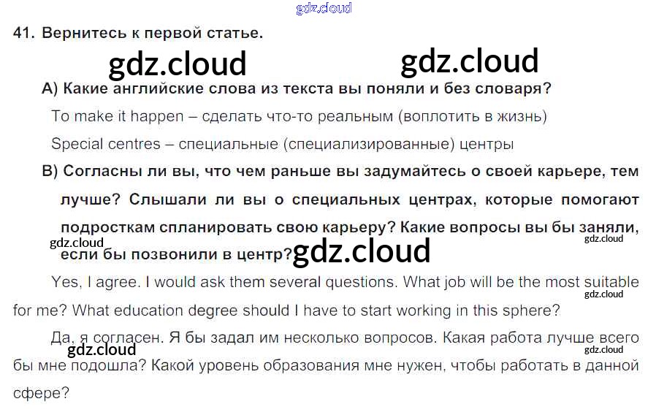Click the large gdz.cloud watermark after "центр?"
The height and width of the screenshot is (415, 648).
click(361, 251)
